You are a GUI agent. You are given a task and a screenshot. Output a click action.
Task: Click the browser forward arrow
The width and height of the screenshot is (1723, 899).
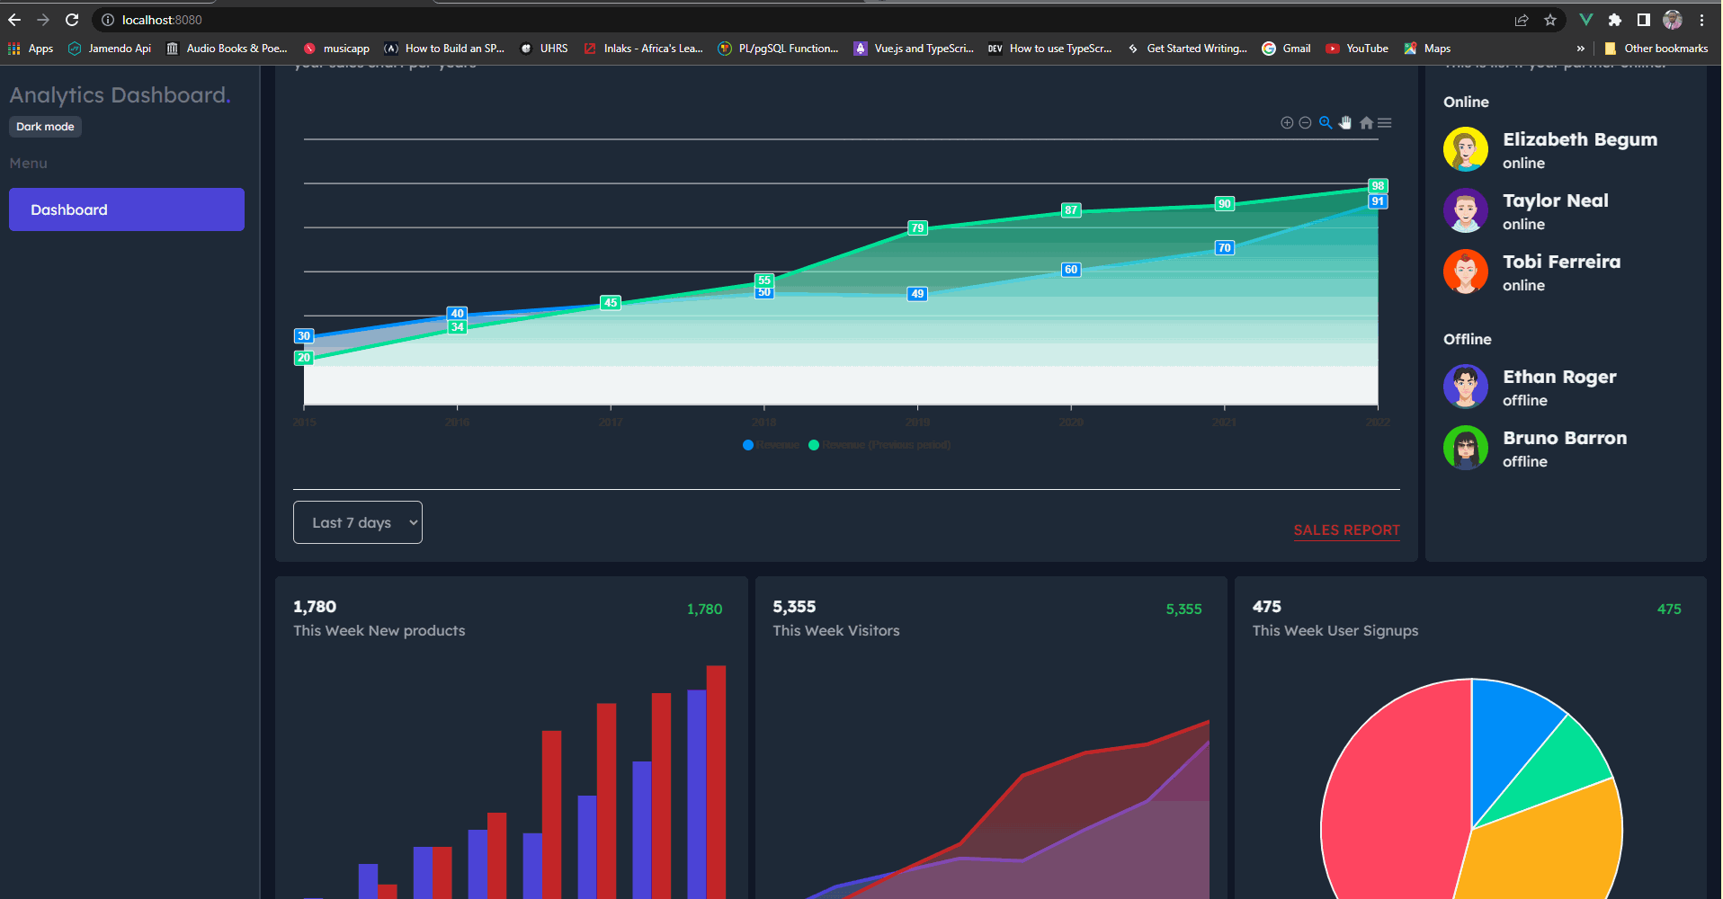43,20
